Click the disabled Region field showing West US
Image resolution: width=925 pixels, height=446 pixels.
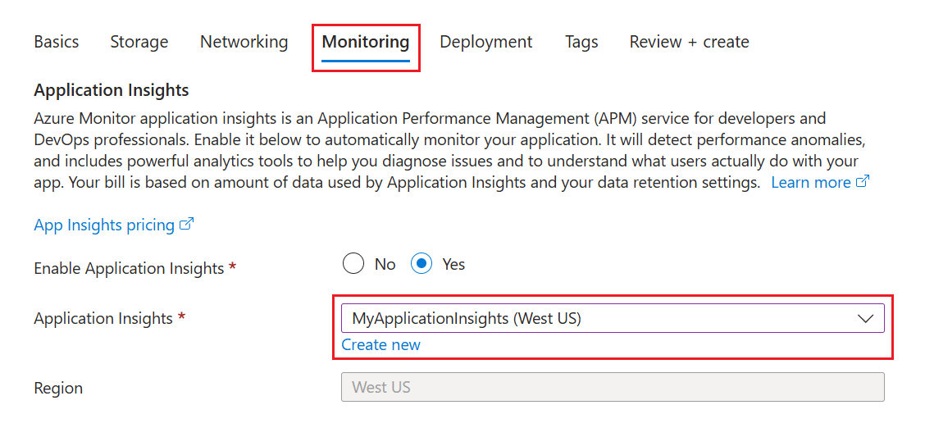click(612, 387)
